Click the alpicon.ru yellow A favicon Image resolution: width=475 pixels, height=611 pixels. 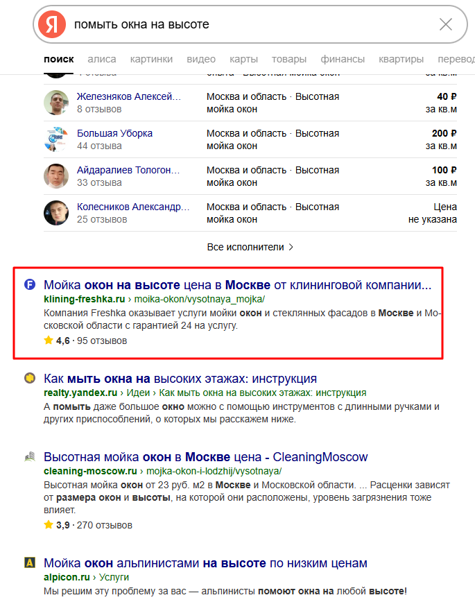(x=30, y=562)
